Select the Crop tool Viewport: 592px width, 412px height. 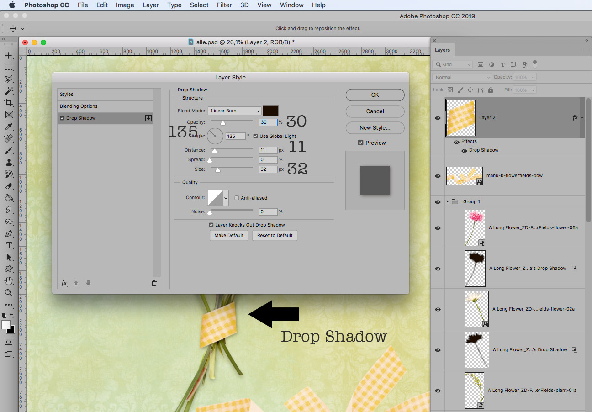pyautogui.click(x=9, y=103)
